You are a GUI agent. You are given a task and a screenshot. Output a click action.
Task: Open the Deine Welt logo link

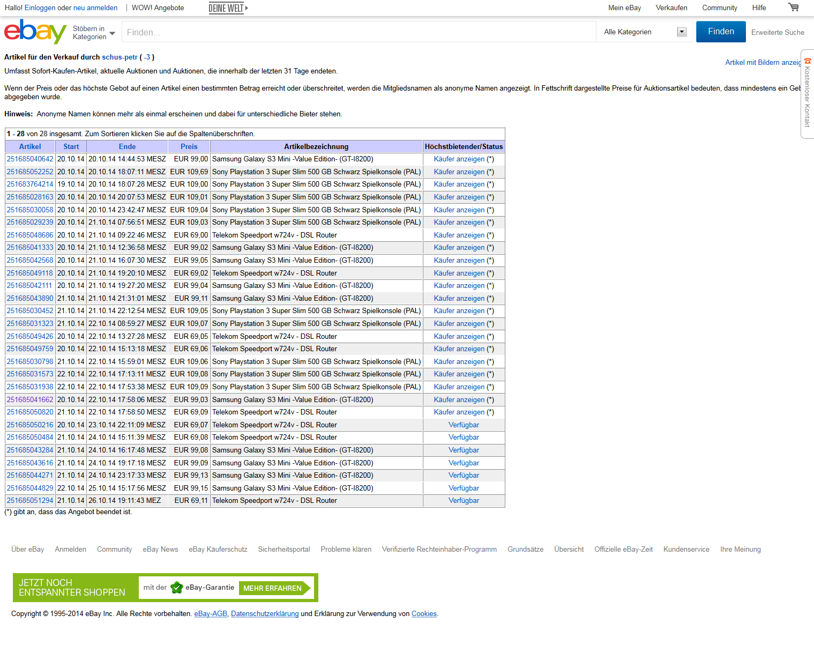point(228,8)
